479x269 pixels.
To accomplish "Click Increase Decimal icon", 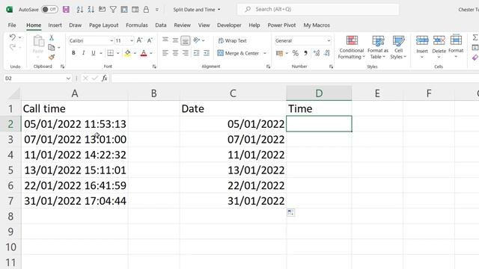I will point(317,53).
